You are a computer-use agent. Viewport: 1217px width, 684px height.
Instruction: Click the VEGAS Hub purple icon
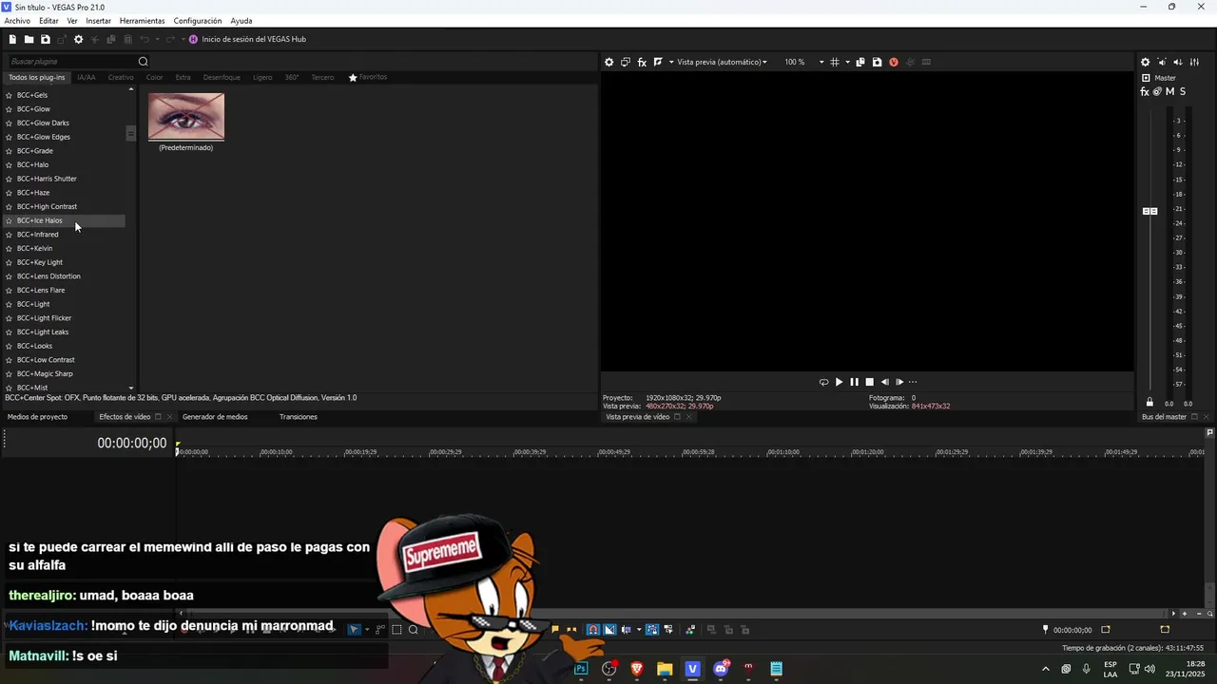tap(193, 39)
